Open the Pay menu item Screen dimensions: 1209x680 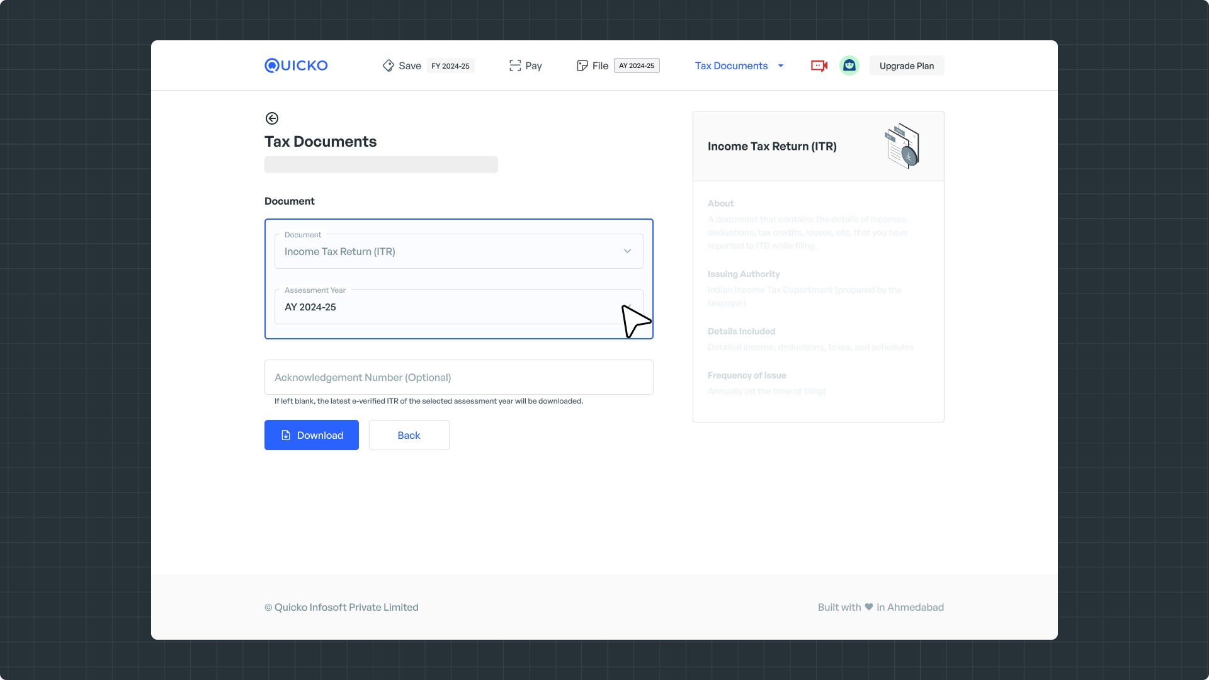(533, 65)
